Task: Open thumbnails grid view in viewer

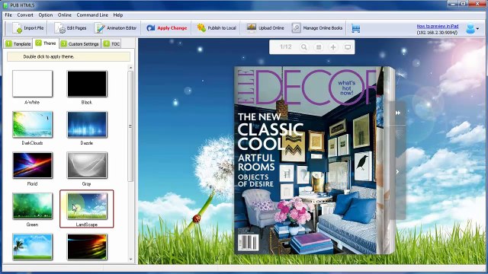Action: tap(319, 47)
